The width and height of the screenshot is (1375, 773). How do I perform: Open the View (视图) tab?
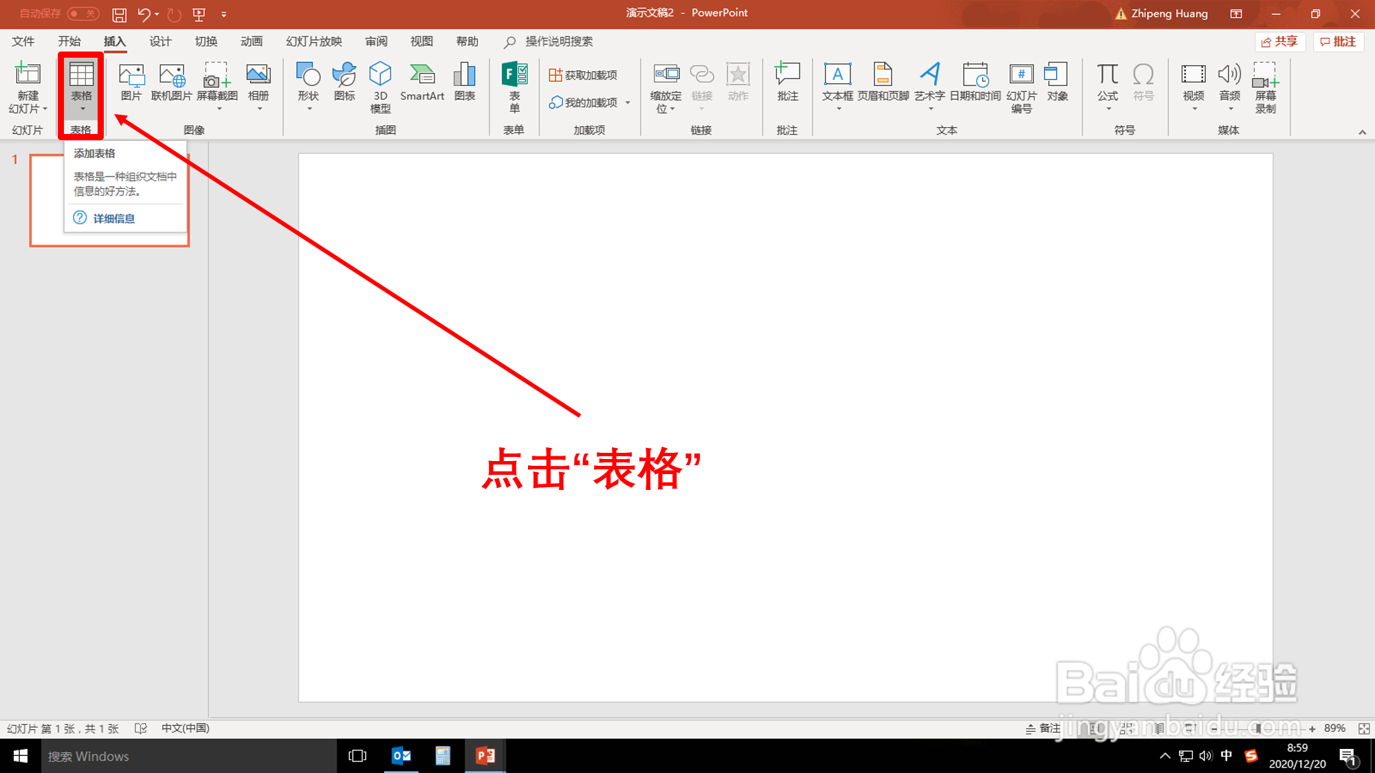coord(421,41)
